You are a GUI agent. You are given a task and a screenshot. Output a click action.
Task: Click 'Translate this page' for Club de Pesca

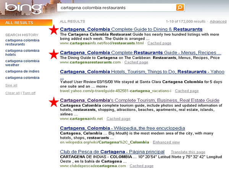[188, 152]
